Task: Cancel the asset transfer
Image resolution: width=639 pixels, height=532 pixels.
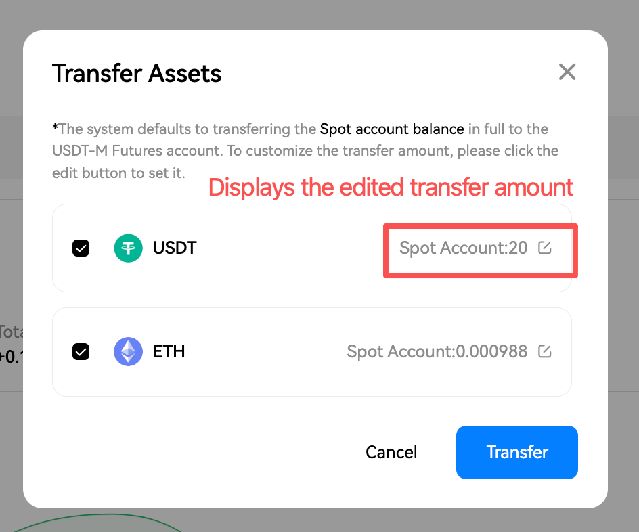Action: [391, 452]
